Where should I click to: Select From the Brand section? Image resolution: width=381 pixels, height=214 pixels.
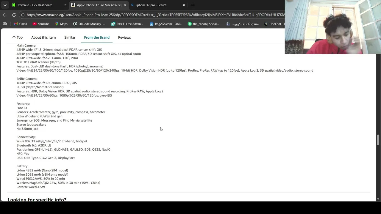tap(97, 37)
